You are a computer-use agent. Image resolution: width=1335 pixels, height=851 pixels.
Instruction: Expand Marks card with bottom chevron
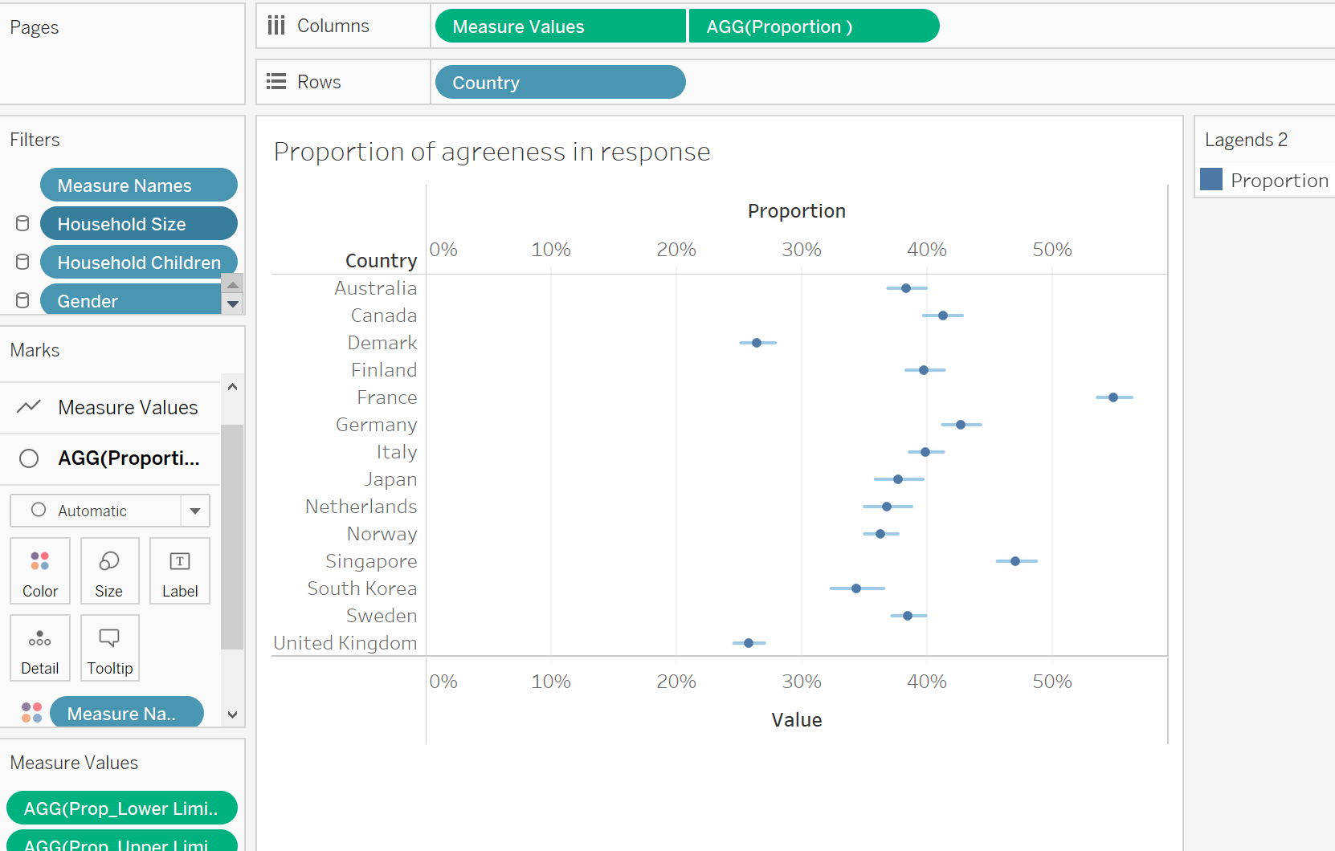232,715
